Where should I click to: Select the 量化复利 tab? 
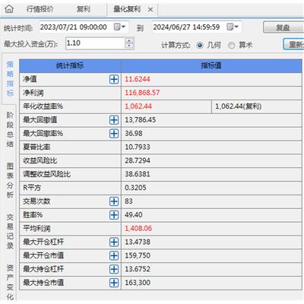pyautogui.click(x=127, y=9)
